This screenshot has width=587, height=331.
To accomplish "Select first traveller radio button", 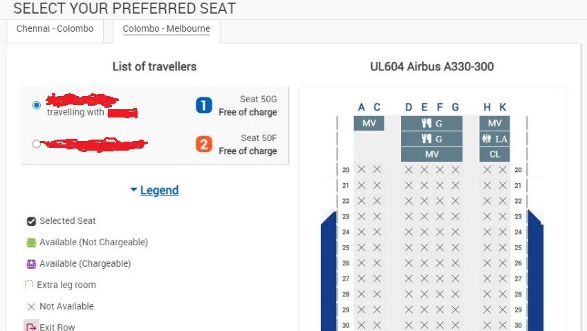I will tap(37, 105).
